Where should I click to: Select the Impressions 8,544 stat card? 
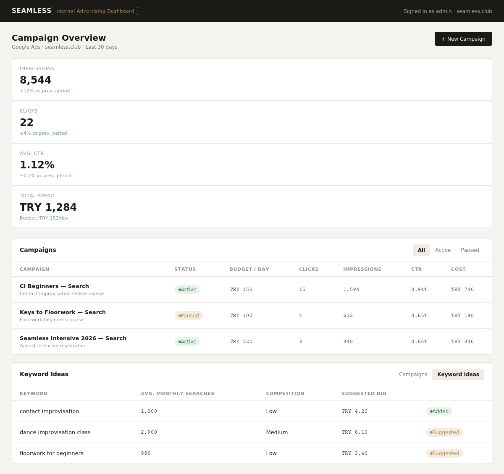(252, 80)
